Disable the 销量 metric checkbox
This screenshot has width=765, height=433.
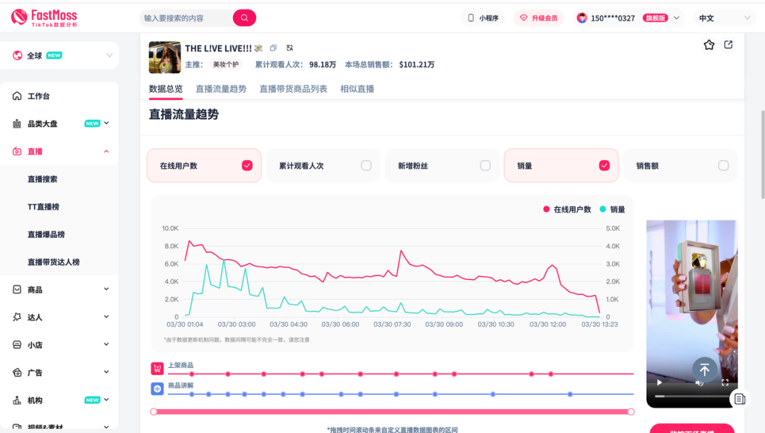pyautogui.click(x=604, y=165)
